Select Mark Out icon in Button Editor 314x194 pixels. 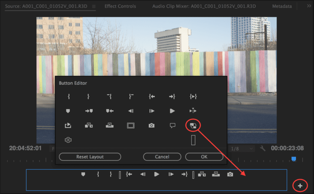[88, 97]
